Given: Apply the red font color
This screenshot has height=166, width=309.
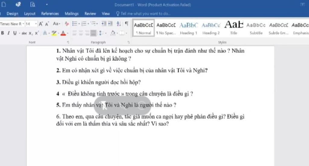Looking at the screenshot, I should tap(63, 33).
